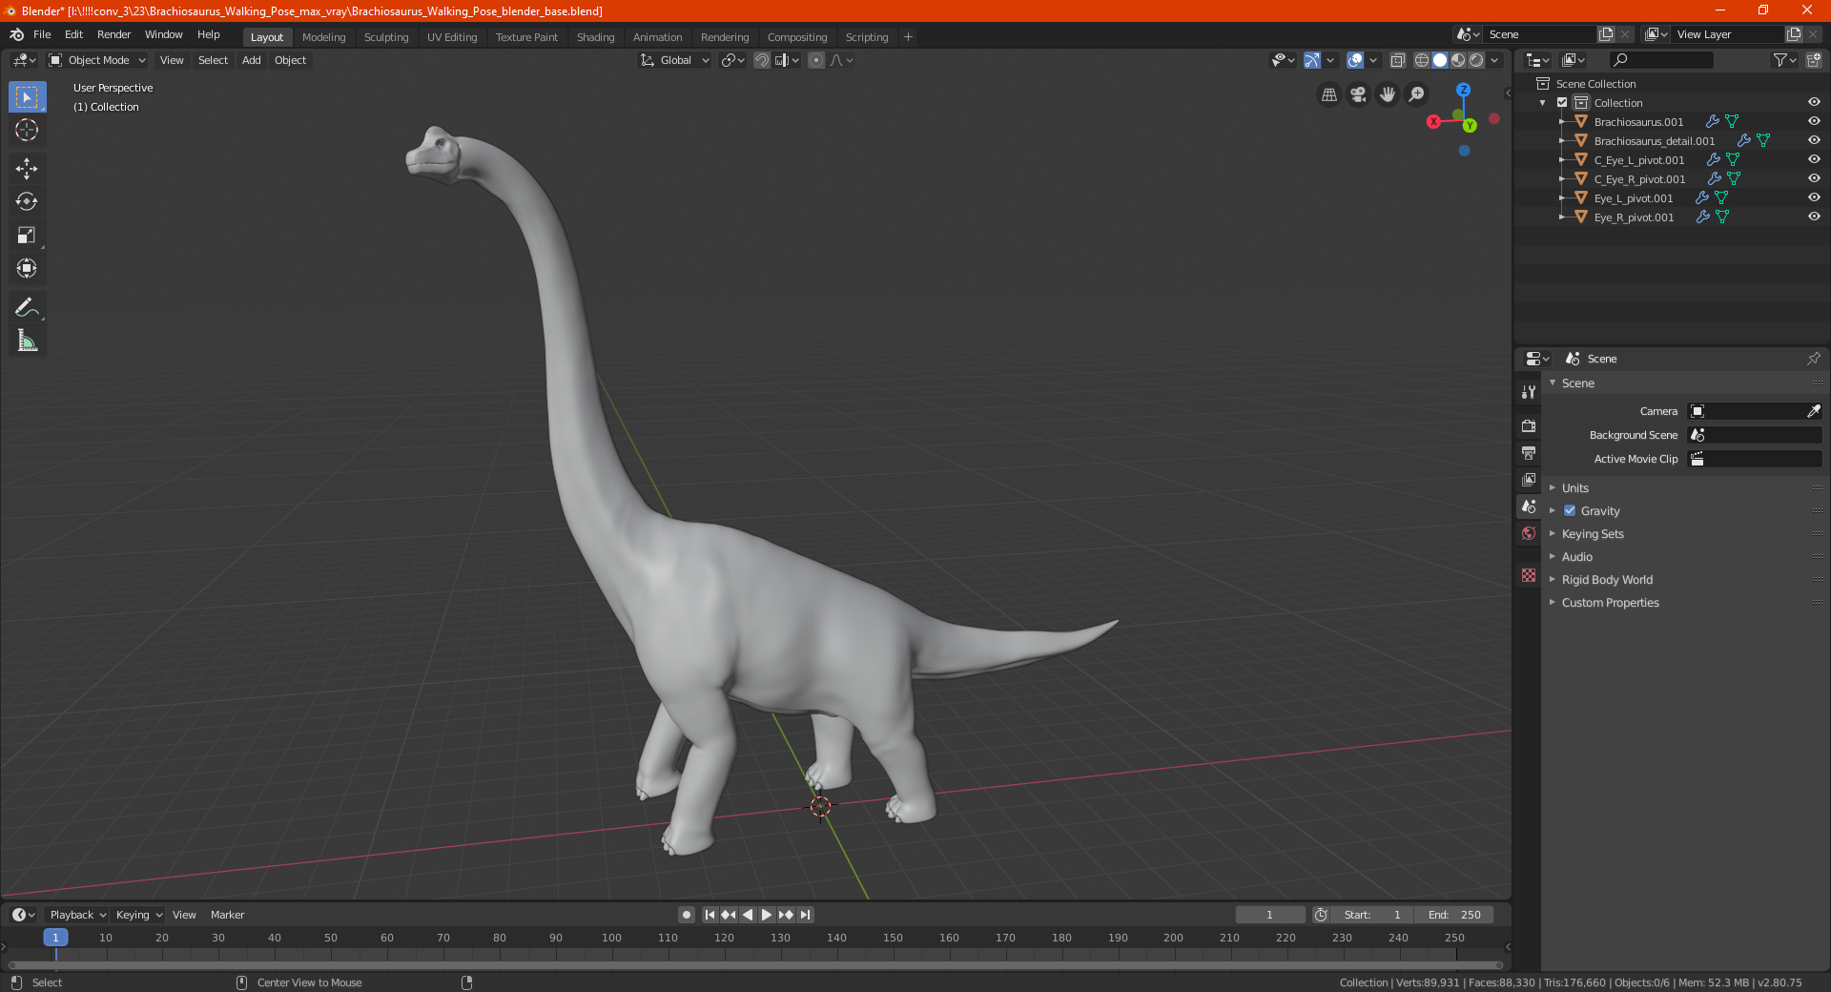Select the Scale tool
Image resolution: width=1831 pixels, height=992 pixels.
pyautogui.click(x=27, y=235)
